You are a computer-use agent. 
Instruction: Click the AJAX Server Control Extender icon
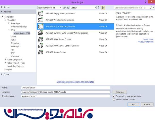(41, 46)
